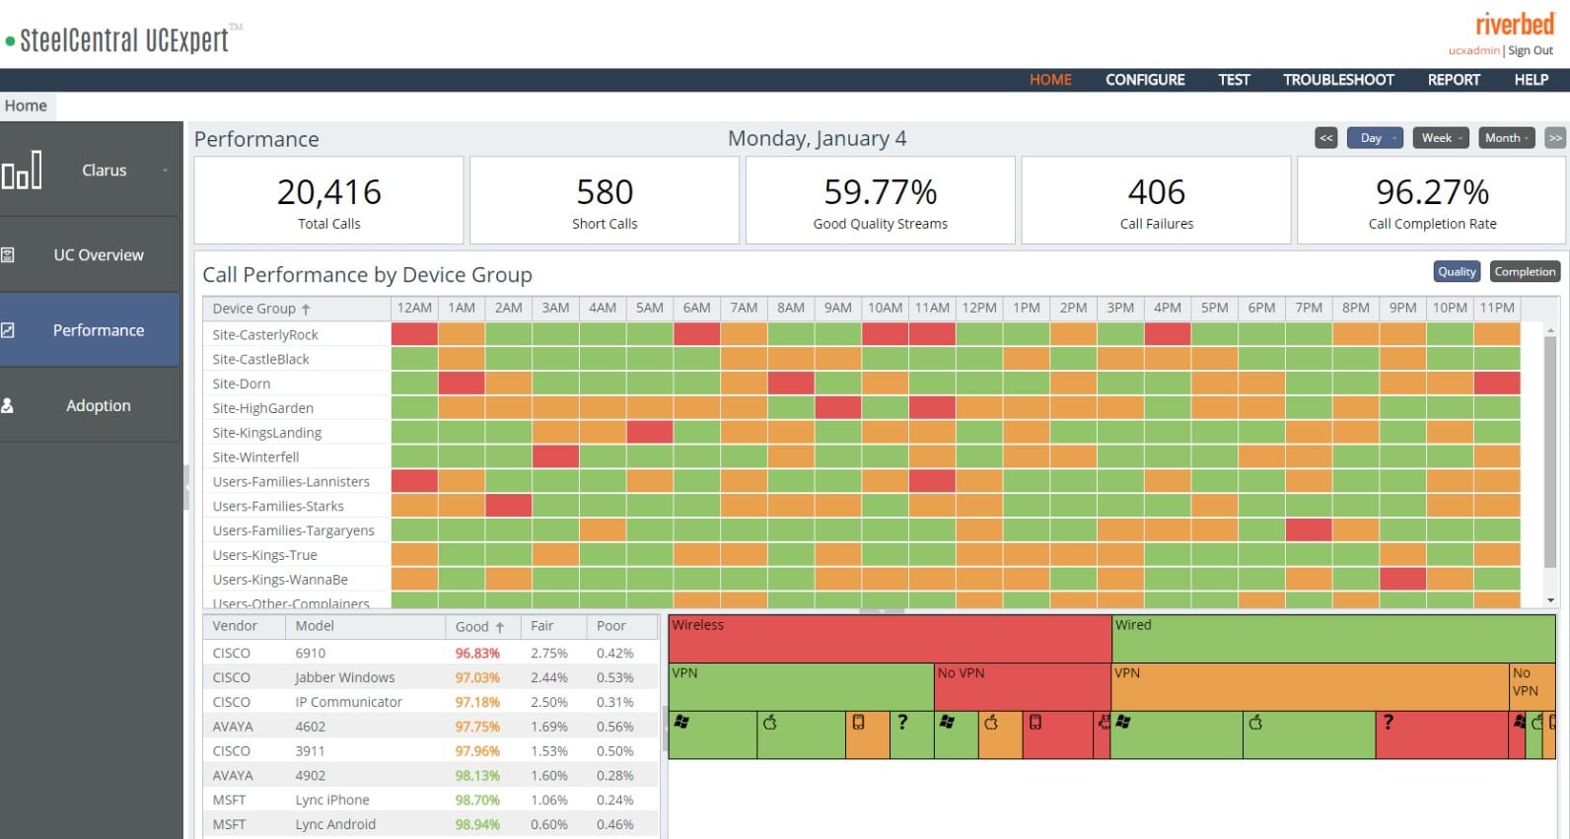This screenshot has height=839, width=1570.
Task: Collapse the sidebar using the edge handle
Action: click(x=186, y=487)
